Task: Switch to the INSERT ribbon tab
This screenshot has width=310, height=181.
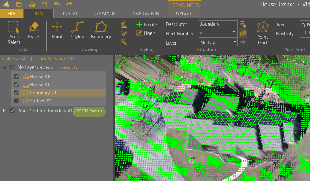Action: tap(70, 13)
